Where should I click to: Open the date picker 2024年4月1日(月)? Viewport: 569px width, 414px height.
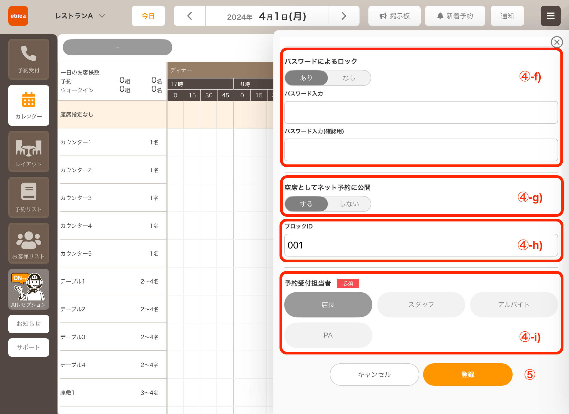pos(267,16)
